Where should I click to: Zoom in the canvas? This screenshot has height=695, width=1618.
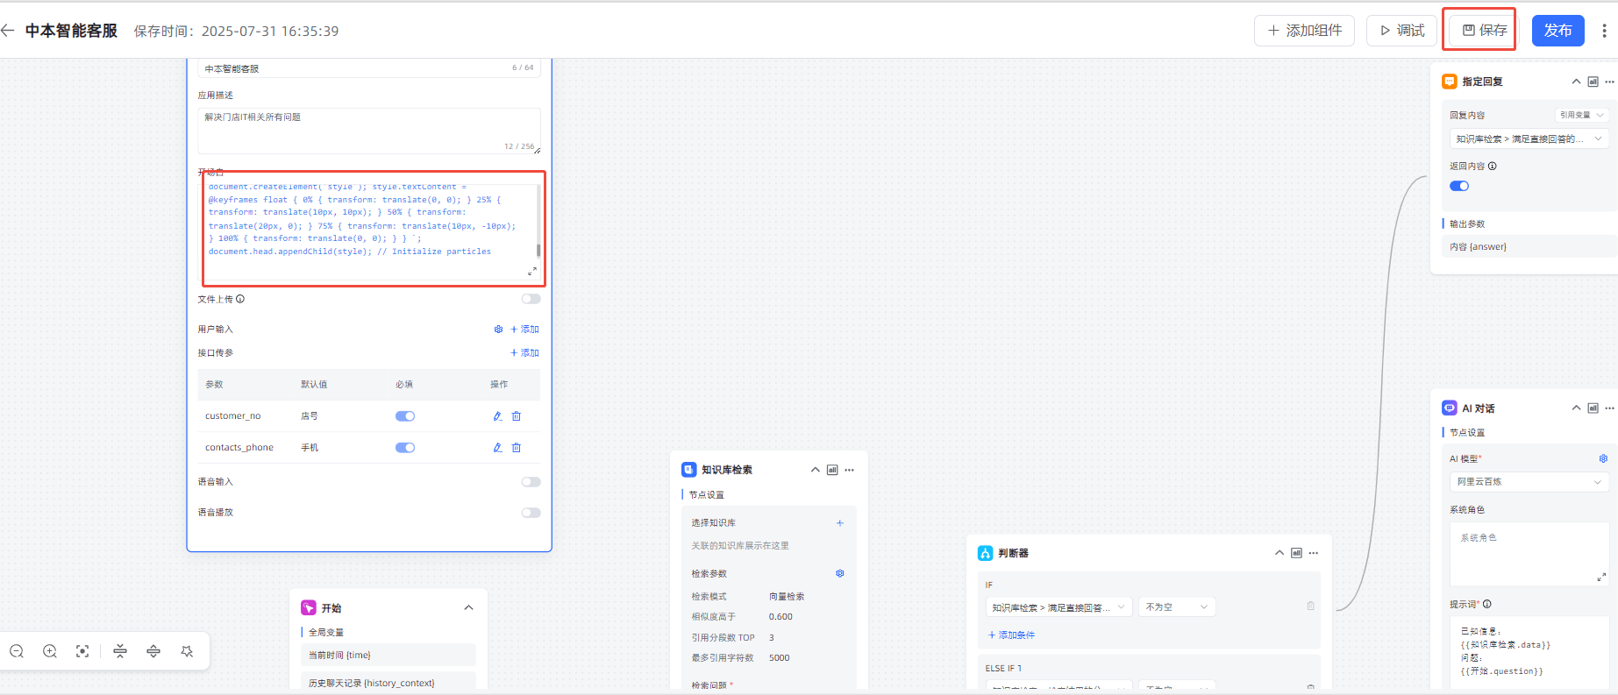[50, 651]
